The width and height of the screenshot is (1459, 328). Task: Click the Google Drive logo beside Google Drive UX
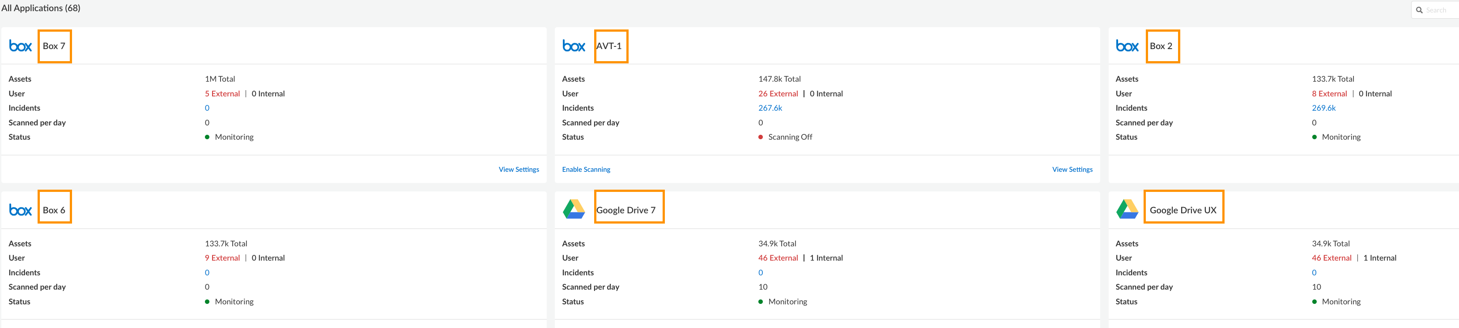(1127, 209)
